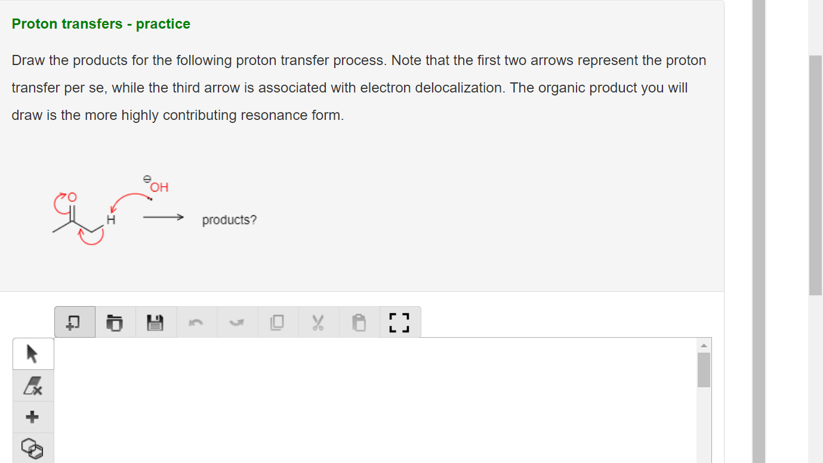
Task: Enter fullscreen editing mode
Action: (400, 322)
